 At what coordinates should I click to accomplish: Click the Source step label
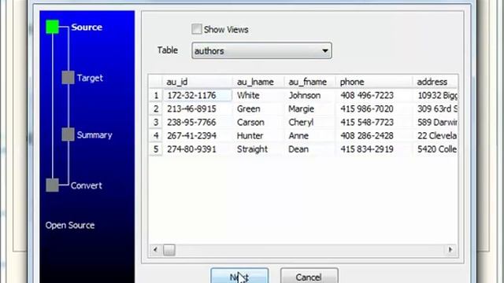tap(87, 28)
